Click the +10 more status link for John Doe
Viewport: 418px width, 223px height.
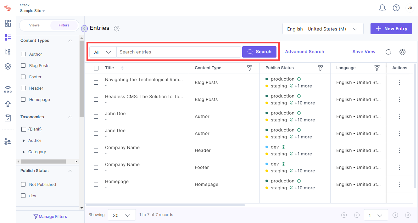304,120
